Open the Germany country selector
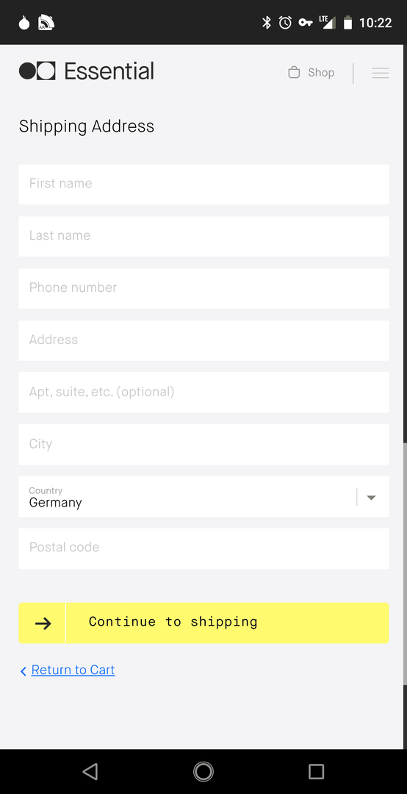Image resolution: width=407 pixels, height=794 pixels. tap(203, 496)
